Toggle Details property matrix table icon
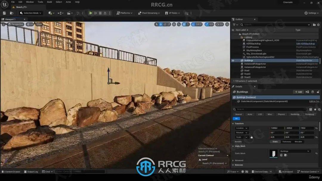Screen dimensions: 322x181 (310, 110)
